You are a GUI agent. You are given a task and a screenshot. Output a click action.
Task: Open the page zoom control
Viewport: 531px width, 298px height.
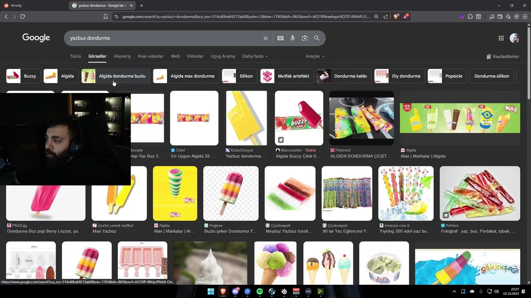pos(376,17)
